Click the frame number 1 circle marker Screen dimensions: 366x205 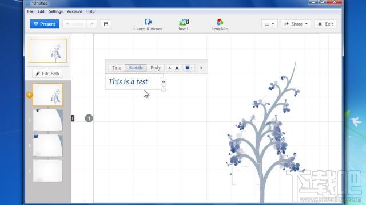tap(89, 118)
